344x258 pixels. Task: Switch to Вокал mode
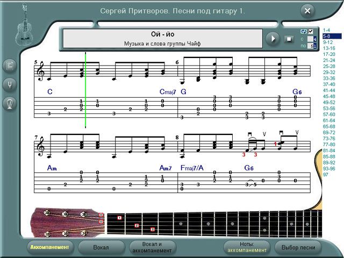(101, 247)
